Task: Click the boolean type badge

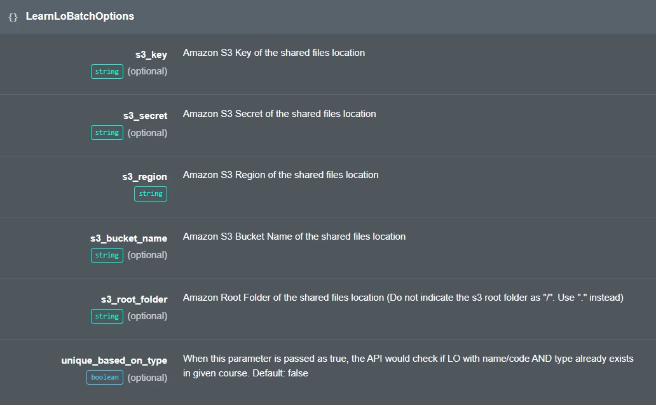Action: coord(104,377)
